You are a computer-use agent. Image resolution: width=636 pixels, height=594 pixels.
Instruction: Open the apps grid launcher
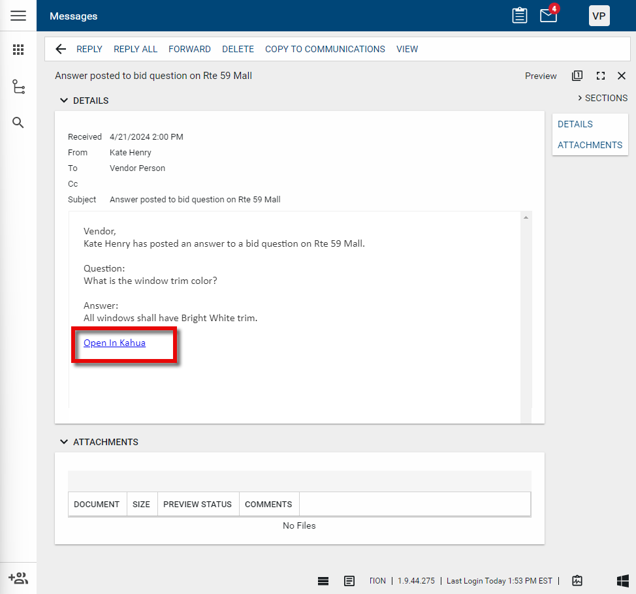coord(18,50)
